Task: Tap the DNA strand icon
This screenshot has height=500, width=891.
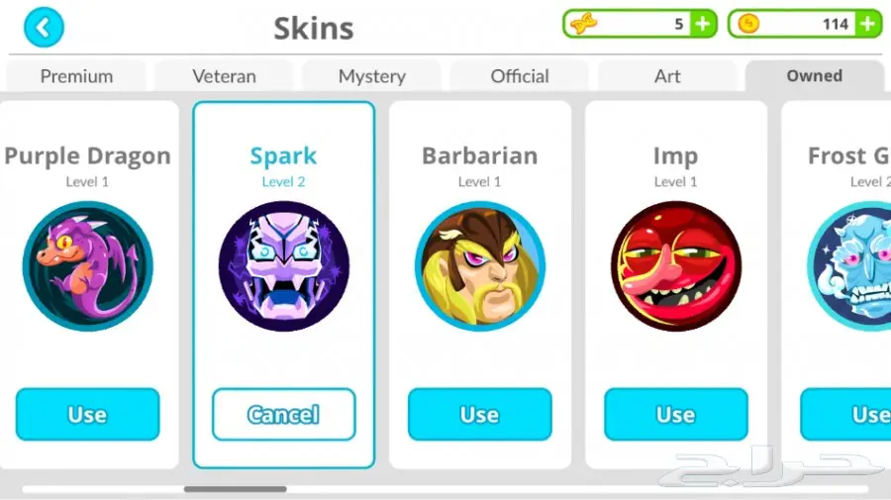Action: point(583,25)
